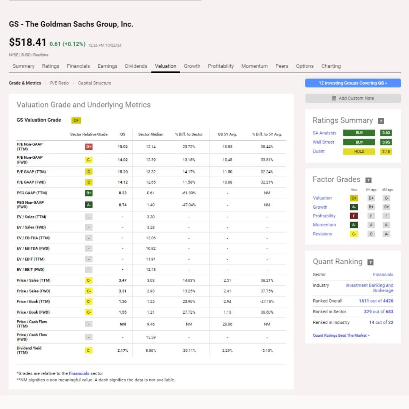Click the Financials link in the grades footnote
The height and width of the screenshot is (409, 409).
tap(79, 373)
